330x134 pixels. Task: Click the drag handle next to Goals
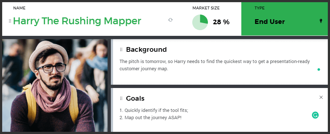coord(121,99)
